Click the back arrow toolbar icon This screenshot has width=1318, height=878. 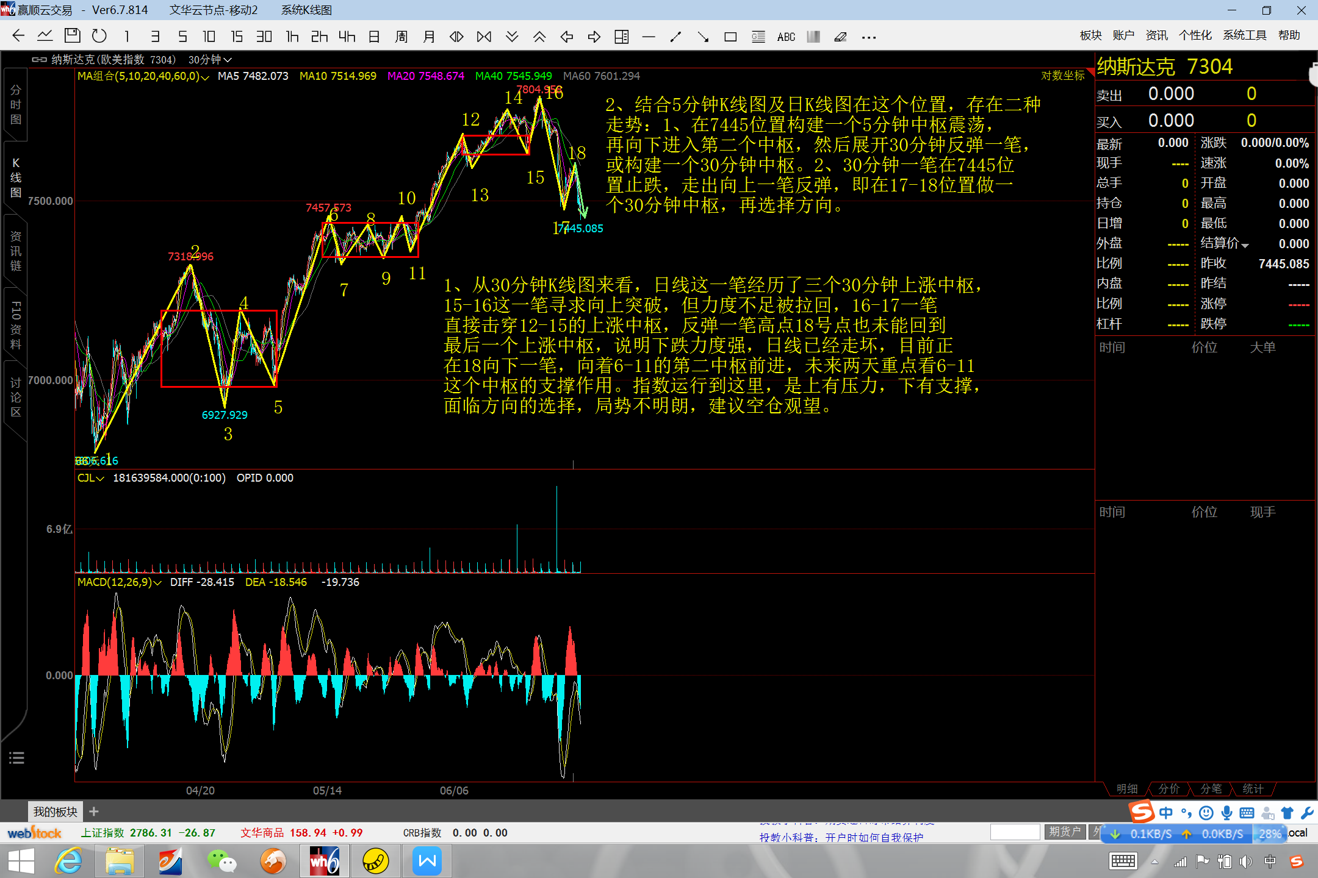tap(18, 37)
